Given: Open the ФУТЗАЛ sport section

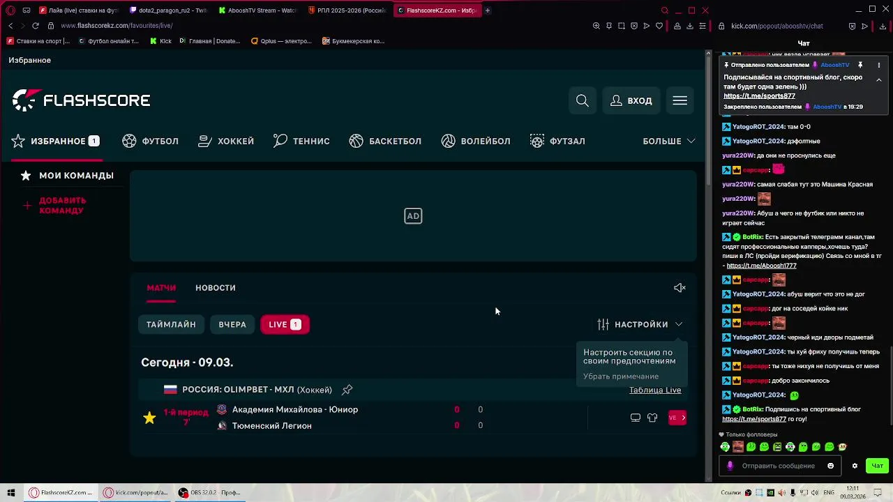Looking at the screenshot, I should coord(557,141).
